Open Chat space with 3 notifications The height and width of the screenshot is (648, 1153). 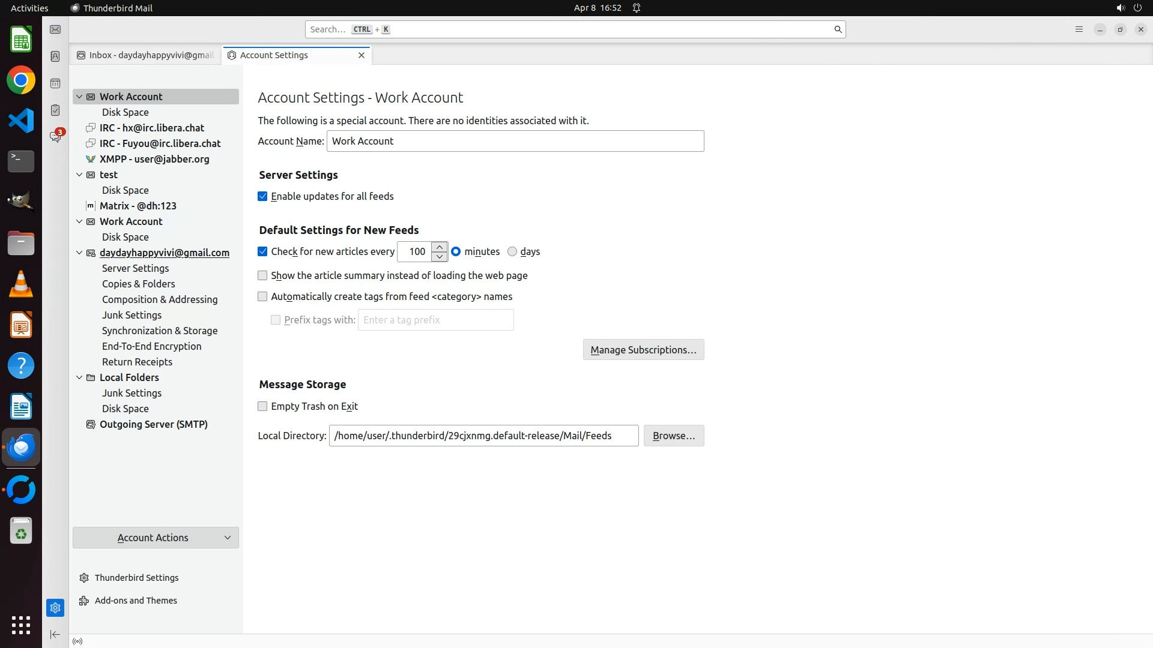(55, 137)
